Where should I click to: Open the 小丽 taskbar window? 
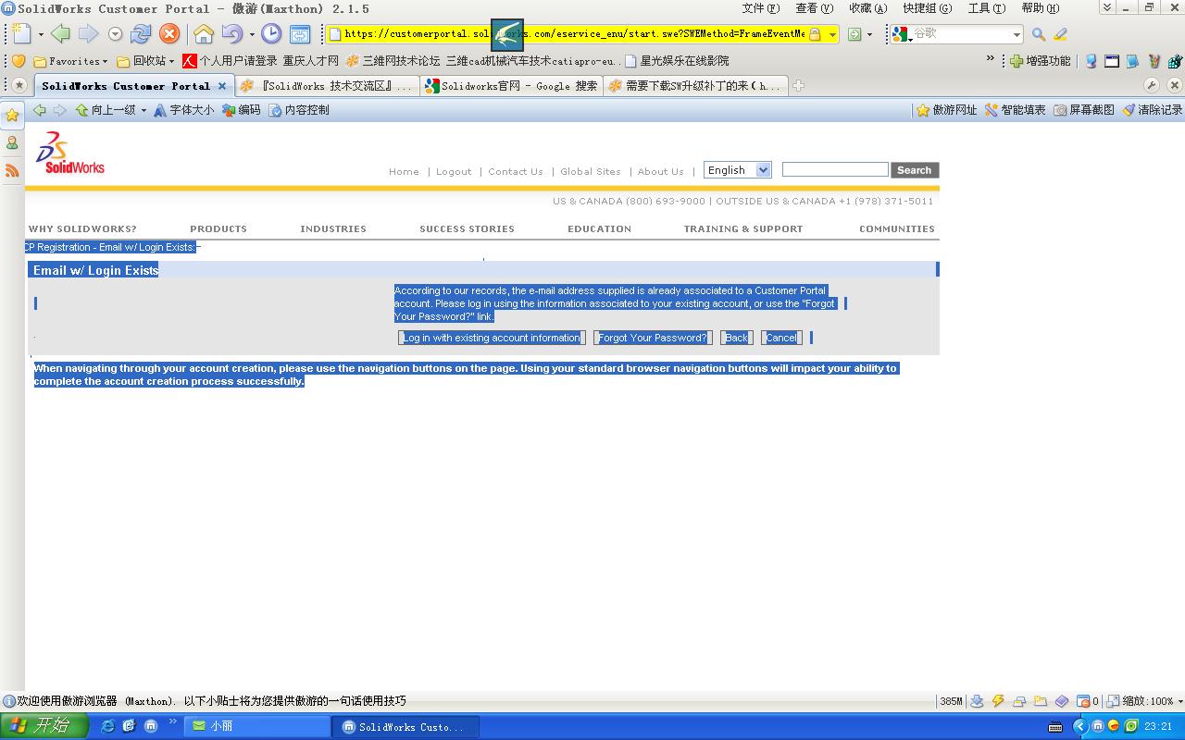256,727
